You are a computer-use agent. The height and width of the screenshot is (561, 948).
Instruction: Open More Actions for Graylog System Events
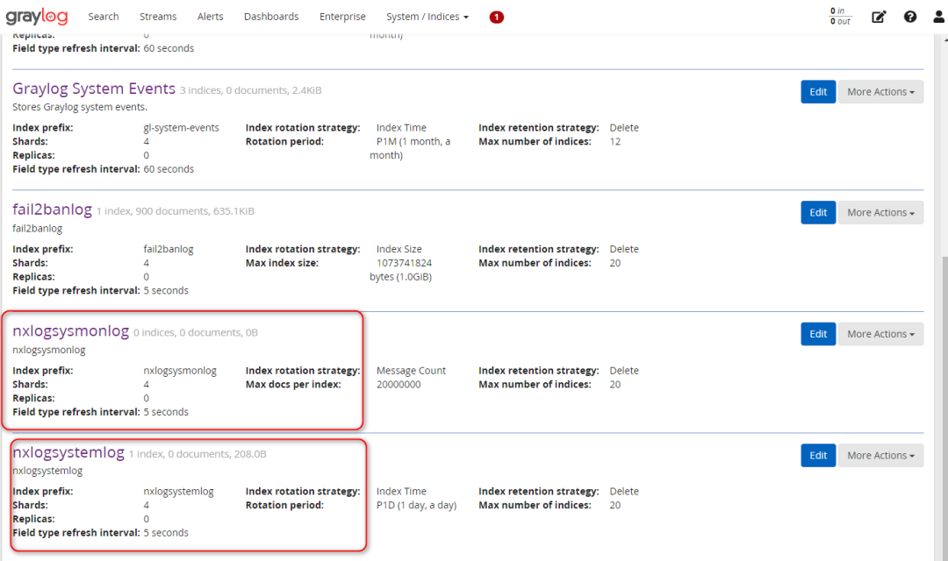tap(880, 92)
